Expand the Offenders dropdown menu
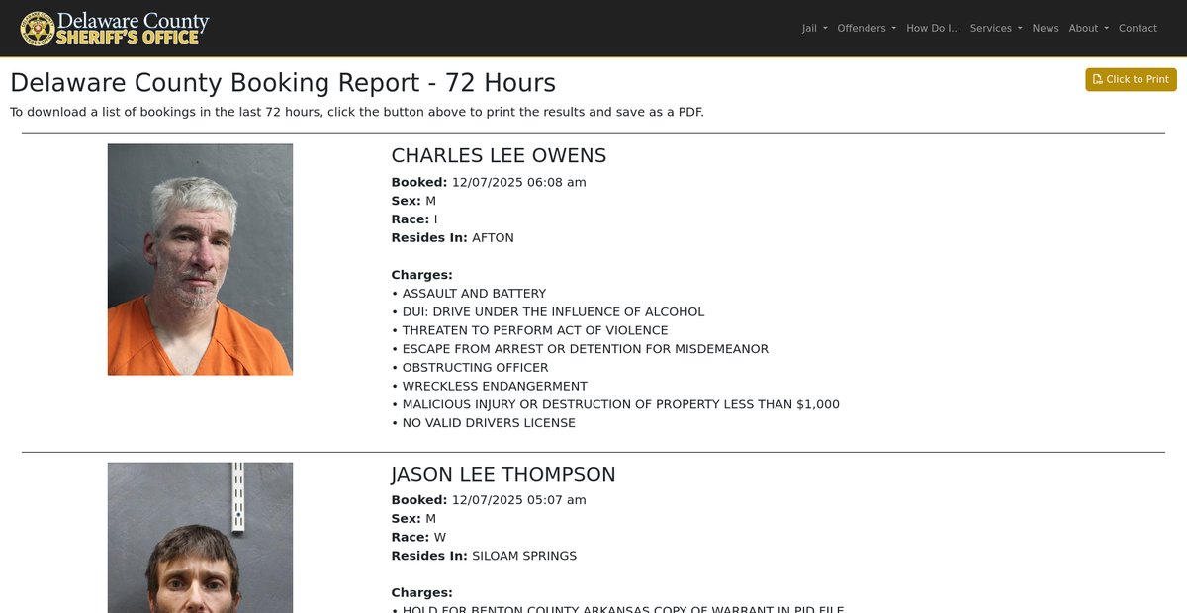Image resolution: width=1187 pixels, height=613 pixels. click(867, 28)
